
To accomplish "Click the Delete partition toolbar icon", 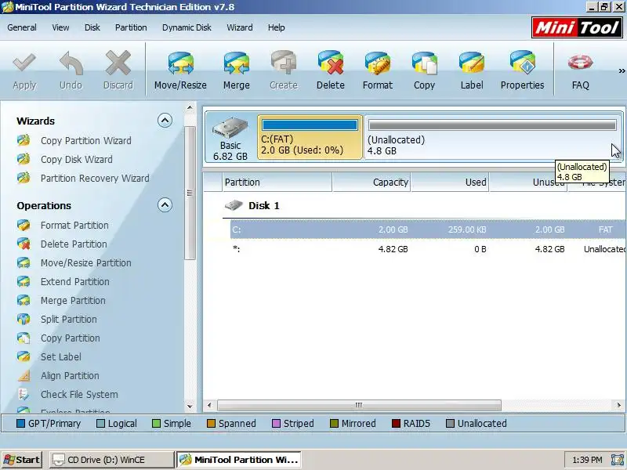I will point(330,63).
